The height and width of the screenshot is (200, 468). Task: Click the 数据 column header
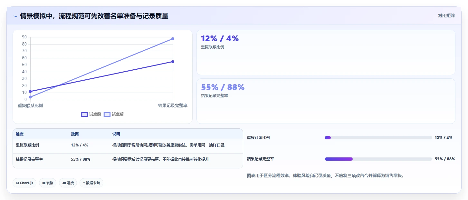[x=75, y=134]
